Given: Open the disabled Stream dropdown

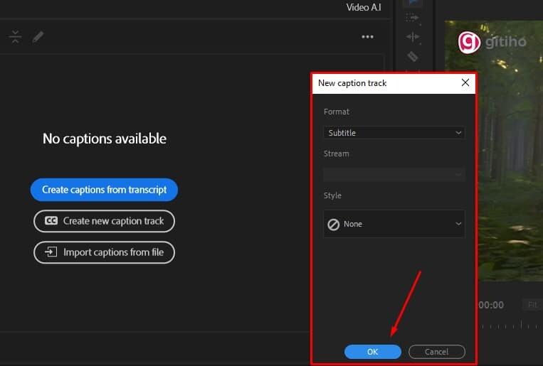Looking at the screenshot, I should click(394, 175).
